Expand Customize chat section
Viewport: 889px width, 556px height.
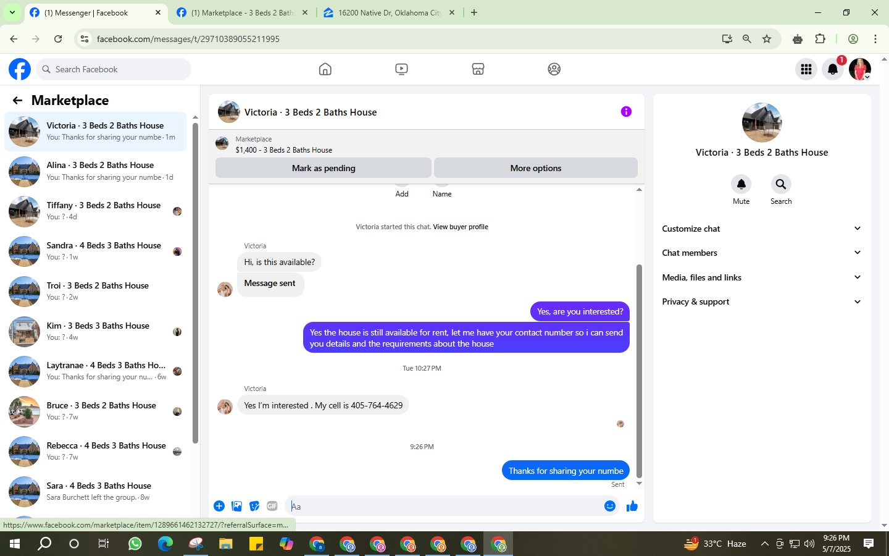click(x=761, y=229)
